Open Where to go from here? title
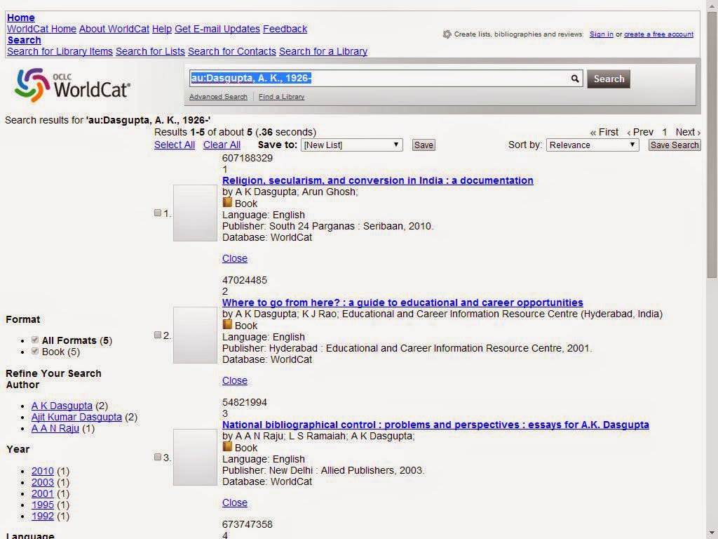The width and height of the screenshot is (718, 539). (402, 302)
